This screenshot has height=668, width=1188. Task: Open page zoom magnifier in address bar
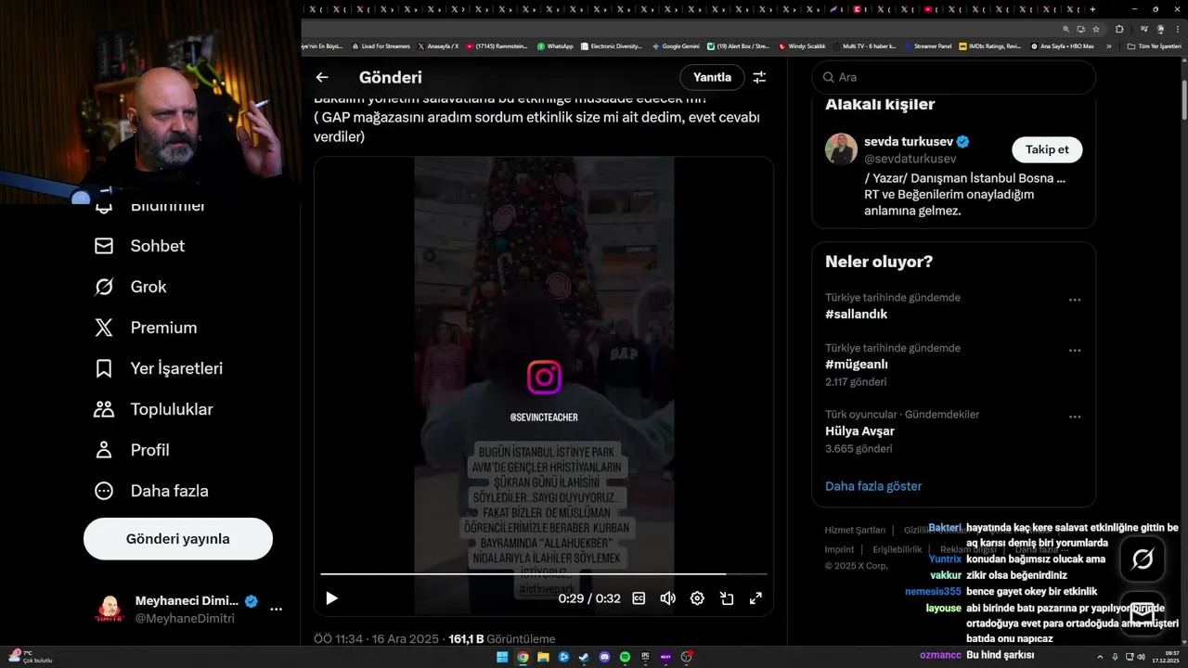point(1066,29)
